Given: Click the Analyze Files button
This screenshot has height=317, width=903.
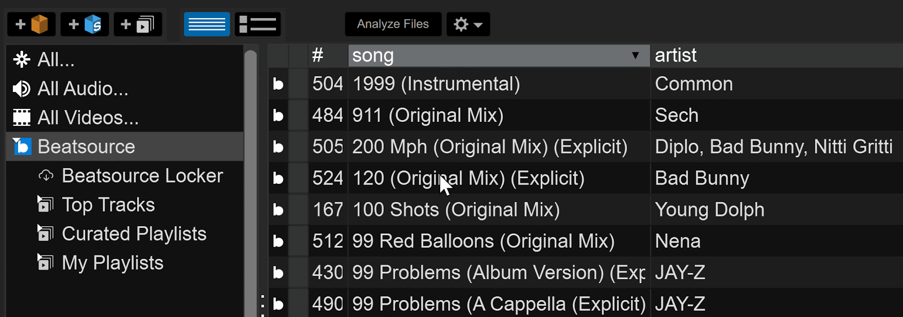Looking at the screenshot, I should click(393, 24).
